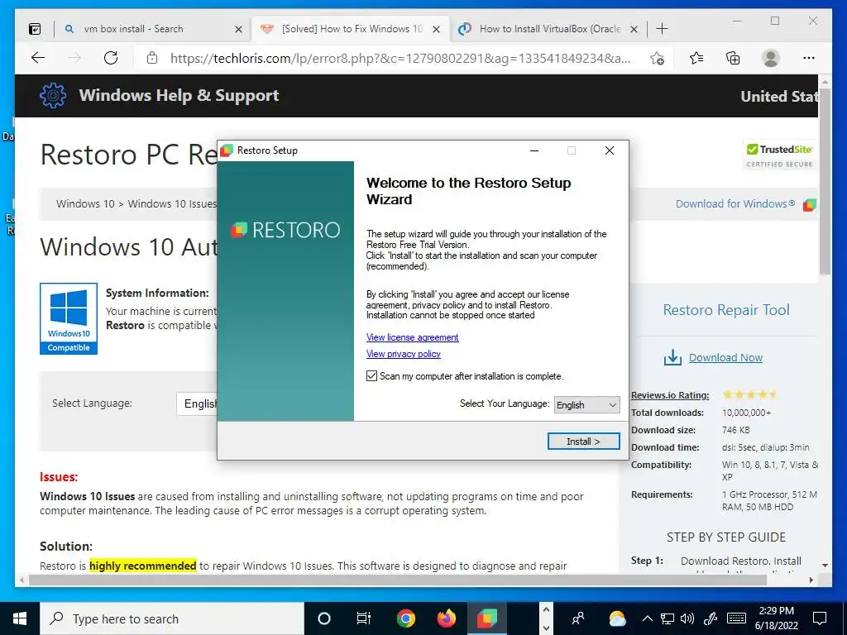This screenshot has height=635, width=847.
Task: Click the page vertical scrollbar thumb
Action: click(825, 181)
